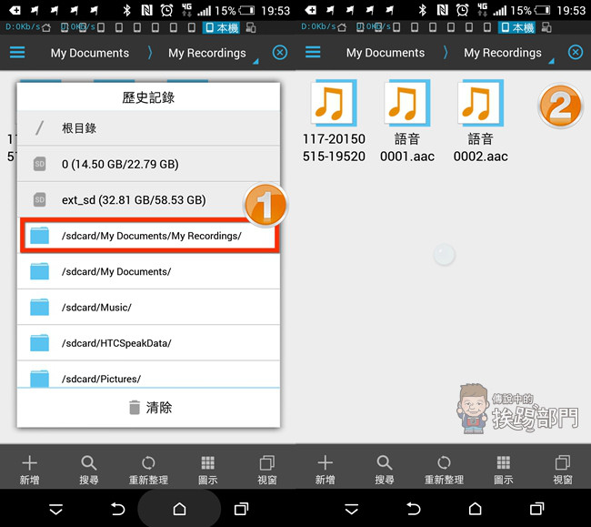Go to My Documents breadcrumb on right screen
The height and width of the screenshot is (527, 591).
[x=386, y=53]
